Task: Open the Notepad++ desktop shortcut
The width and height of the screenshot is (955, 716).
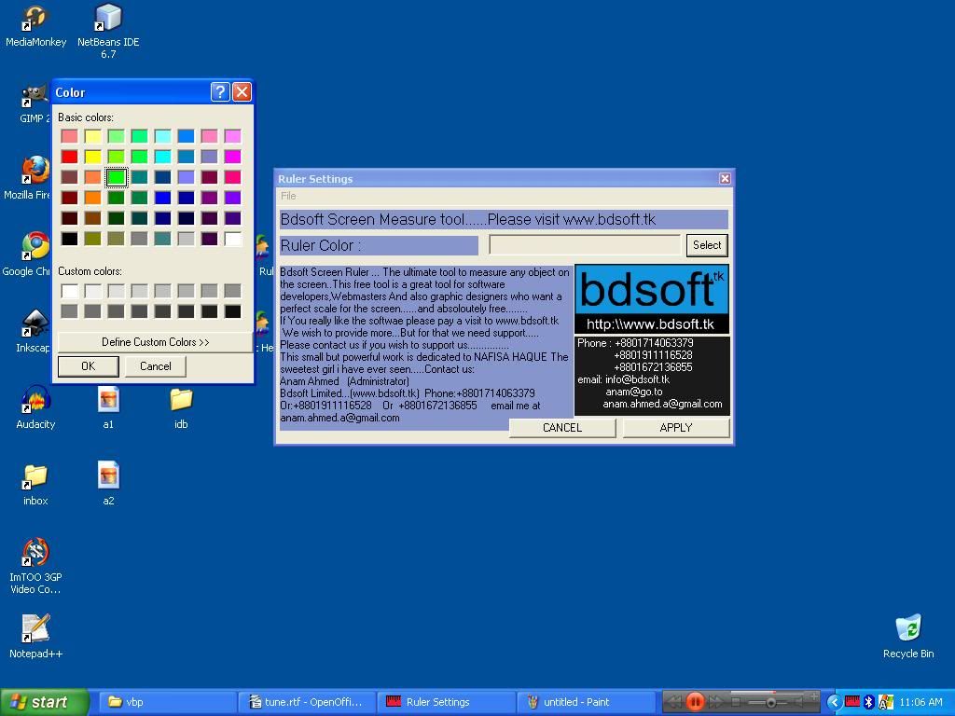Action: click(35, 630)
